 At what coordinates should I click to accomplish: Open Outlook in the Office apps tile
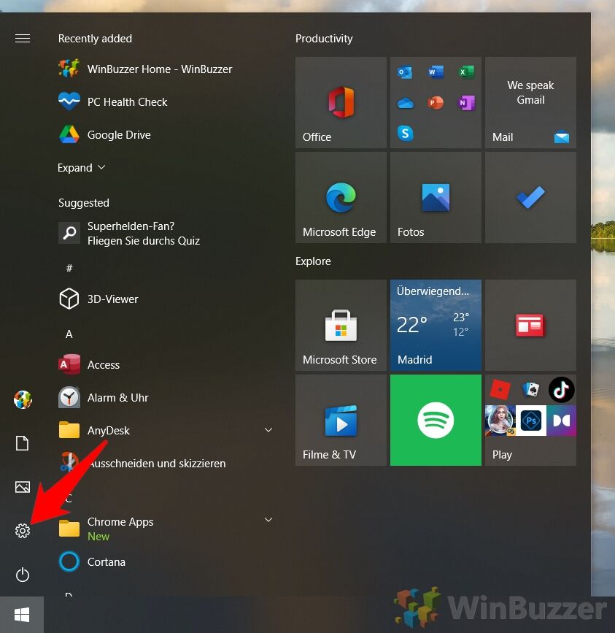(405, 73)
